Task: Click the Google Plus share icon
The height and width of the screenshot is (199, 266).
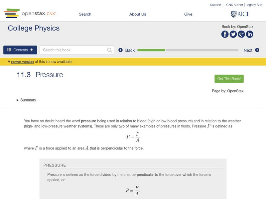Action: point(241,34)
